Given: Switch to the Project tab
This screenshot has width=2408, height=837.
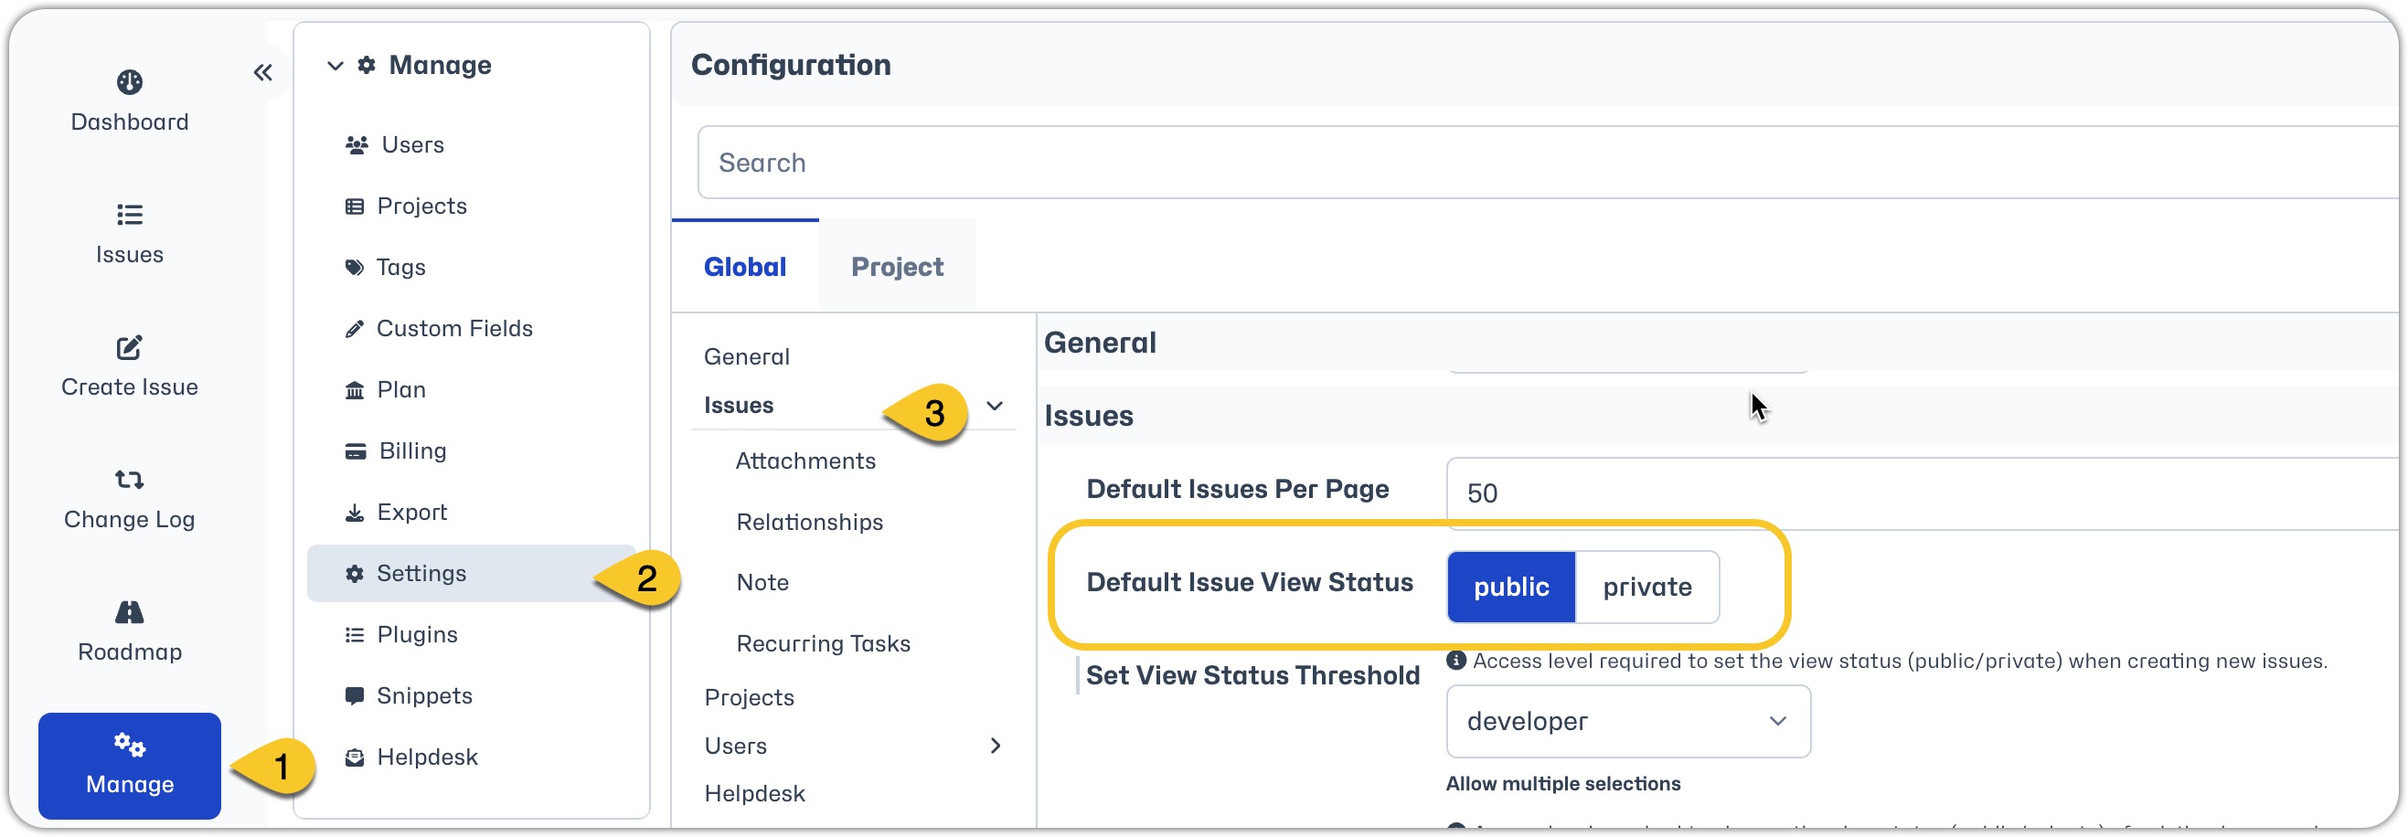Looking at the screenshot, I should 898,267.
